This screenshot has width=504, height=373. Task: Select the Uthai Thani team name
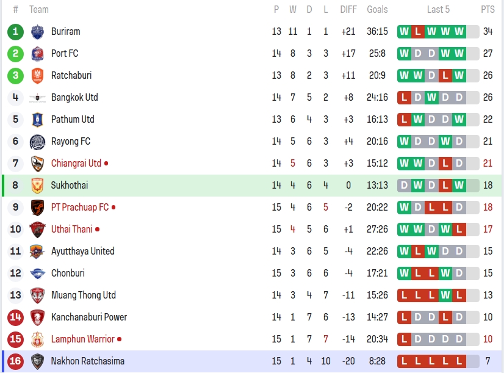tap(72, 230)
